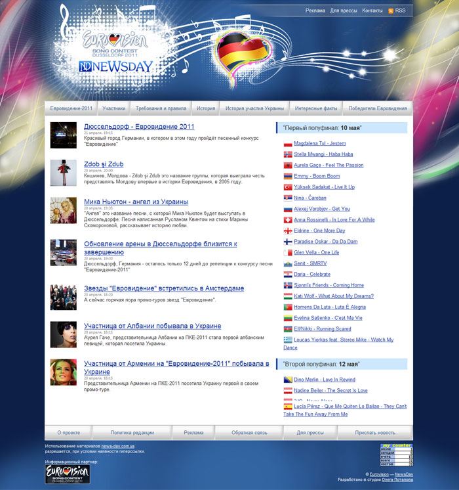Click the Malta flag beside Glen Vella

288,253
